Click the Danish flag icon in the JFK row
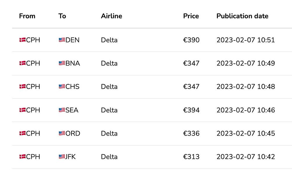This screenshot has height=174, width=292. pyautogui.click(x=22, y=157)
